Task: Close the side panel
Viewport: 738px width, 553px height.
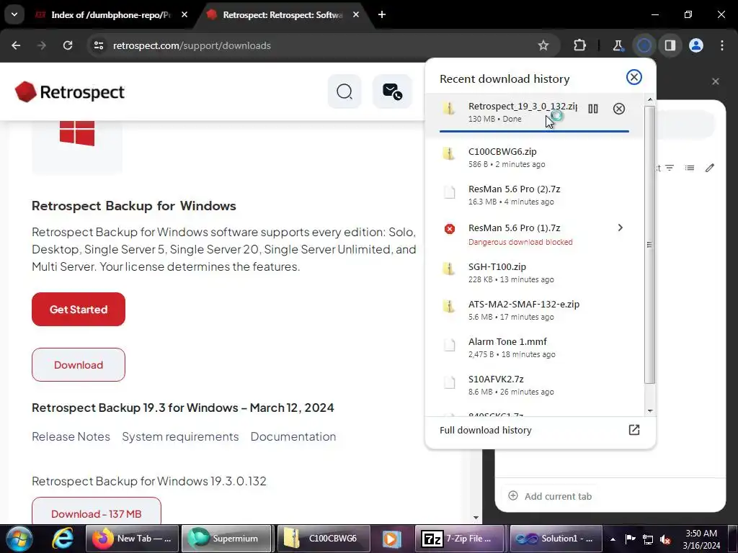Action: [716, 81]
